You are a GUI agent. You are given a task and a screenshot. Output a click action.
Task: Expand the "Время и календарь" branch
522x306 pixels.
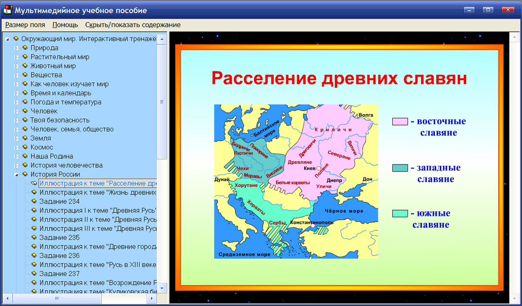coord(16,93)
